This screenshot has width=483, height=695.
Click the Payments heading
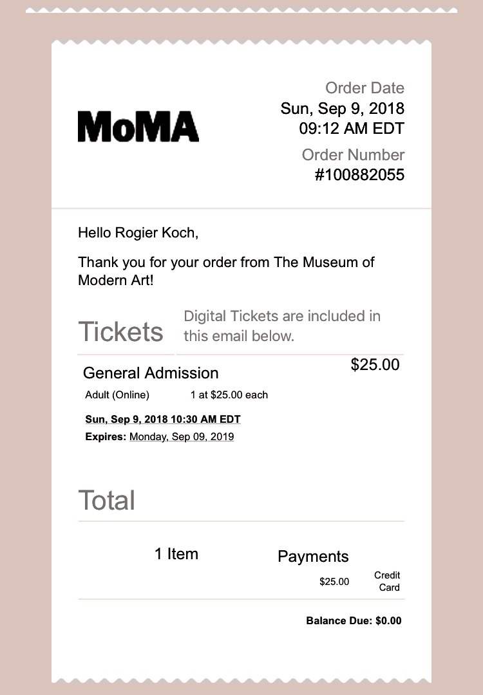pyautogui.click(x=313, y=557)
